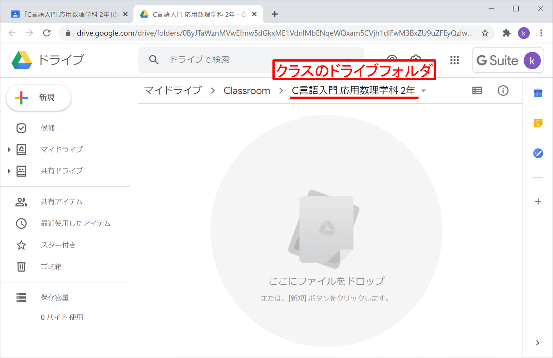Open folder name dropdown arrow

pos(424,91)
